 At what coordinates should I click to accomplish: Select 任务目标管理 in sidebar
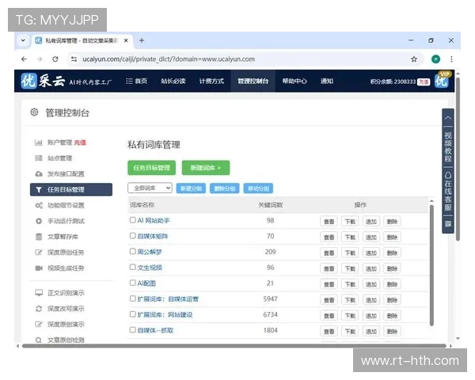(x=71, y=190)
